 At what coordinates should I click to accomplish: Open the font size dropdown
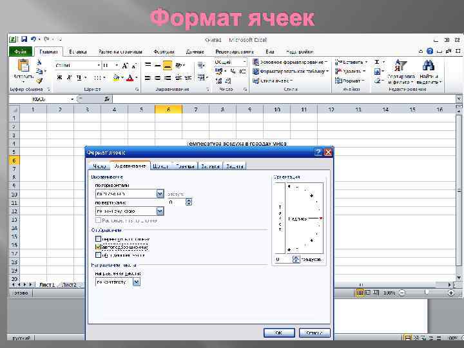coord(117,65)
